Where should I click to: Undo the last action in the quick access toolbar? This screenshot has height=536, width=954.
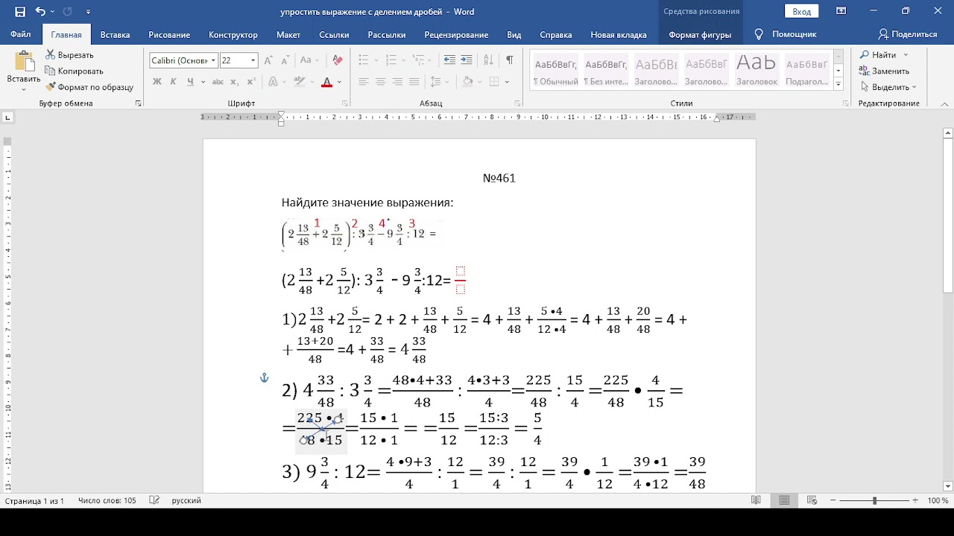point(40,11)
